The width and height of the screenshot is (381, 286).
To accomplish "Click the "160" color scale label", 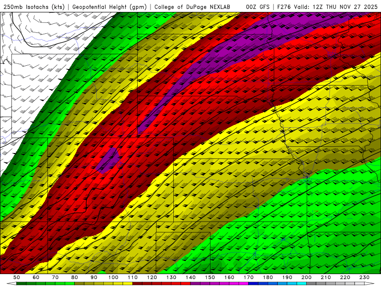I will (230, 277).
